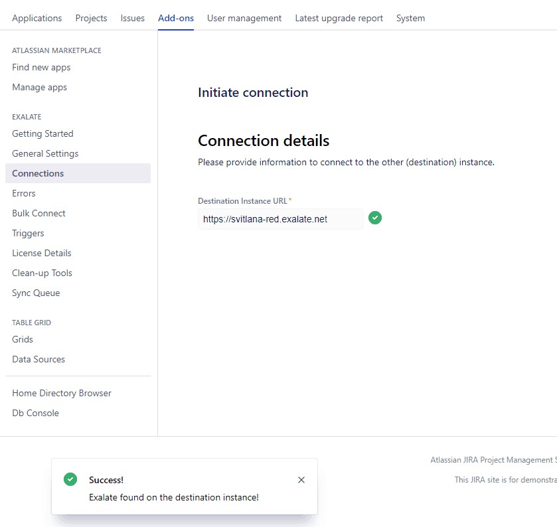Open Table Grid Data Sources

click(x=39, y=359)
